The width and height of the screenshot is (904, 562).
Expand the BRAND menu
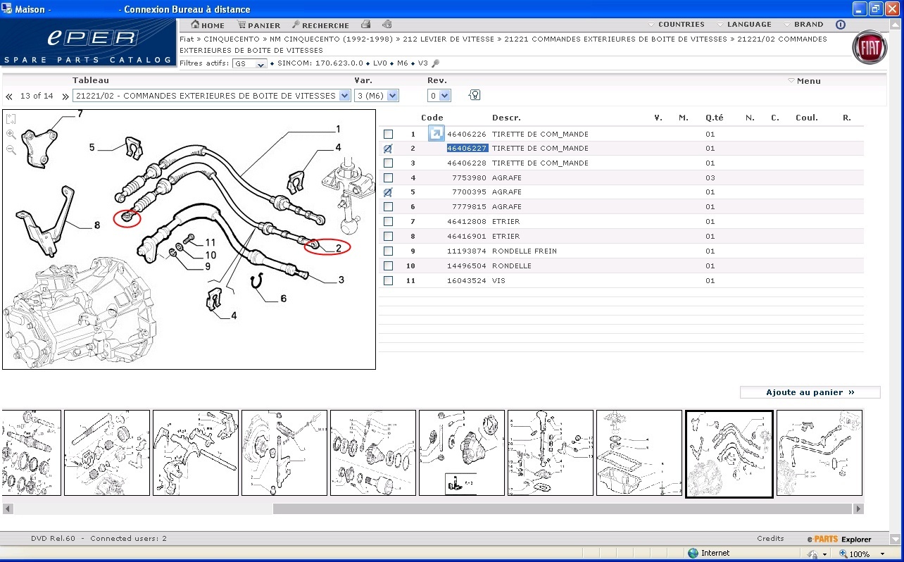(x=803, y=25)
